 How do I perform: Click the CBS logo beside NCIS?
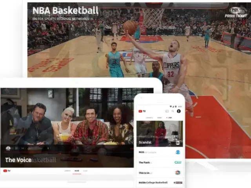tap(178, 152)
